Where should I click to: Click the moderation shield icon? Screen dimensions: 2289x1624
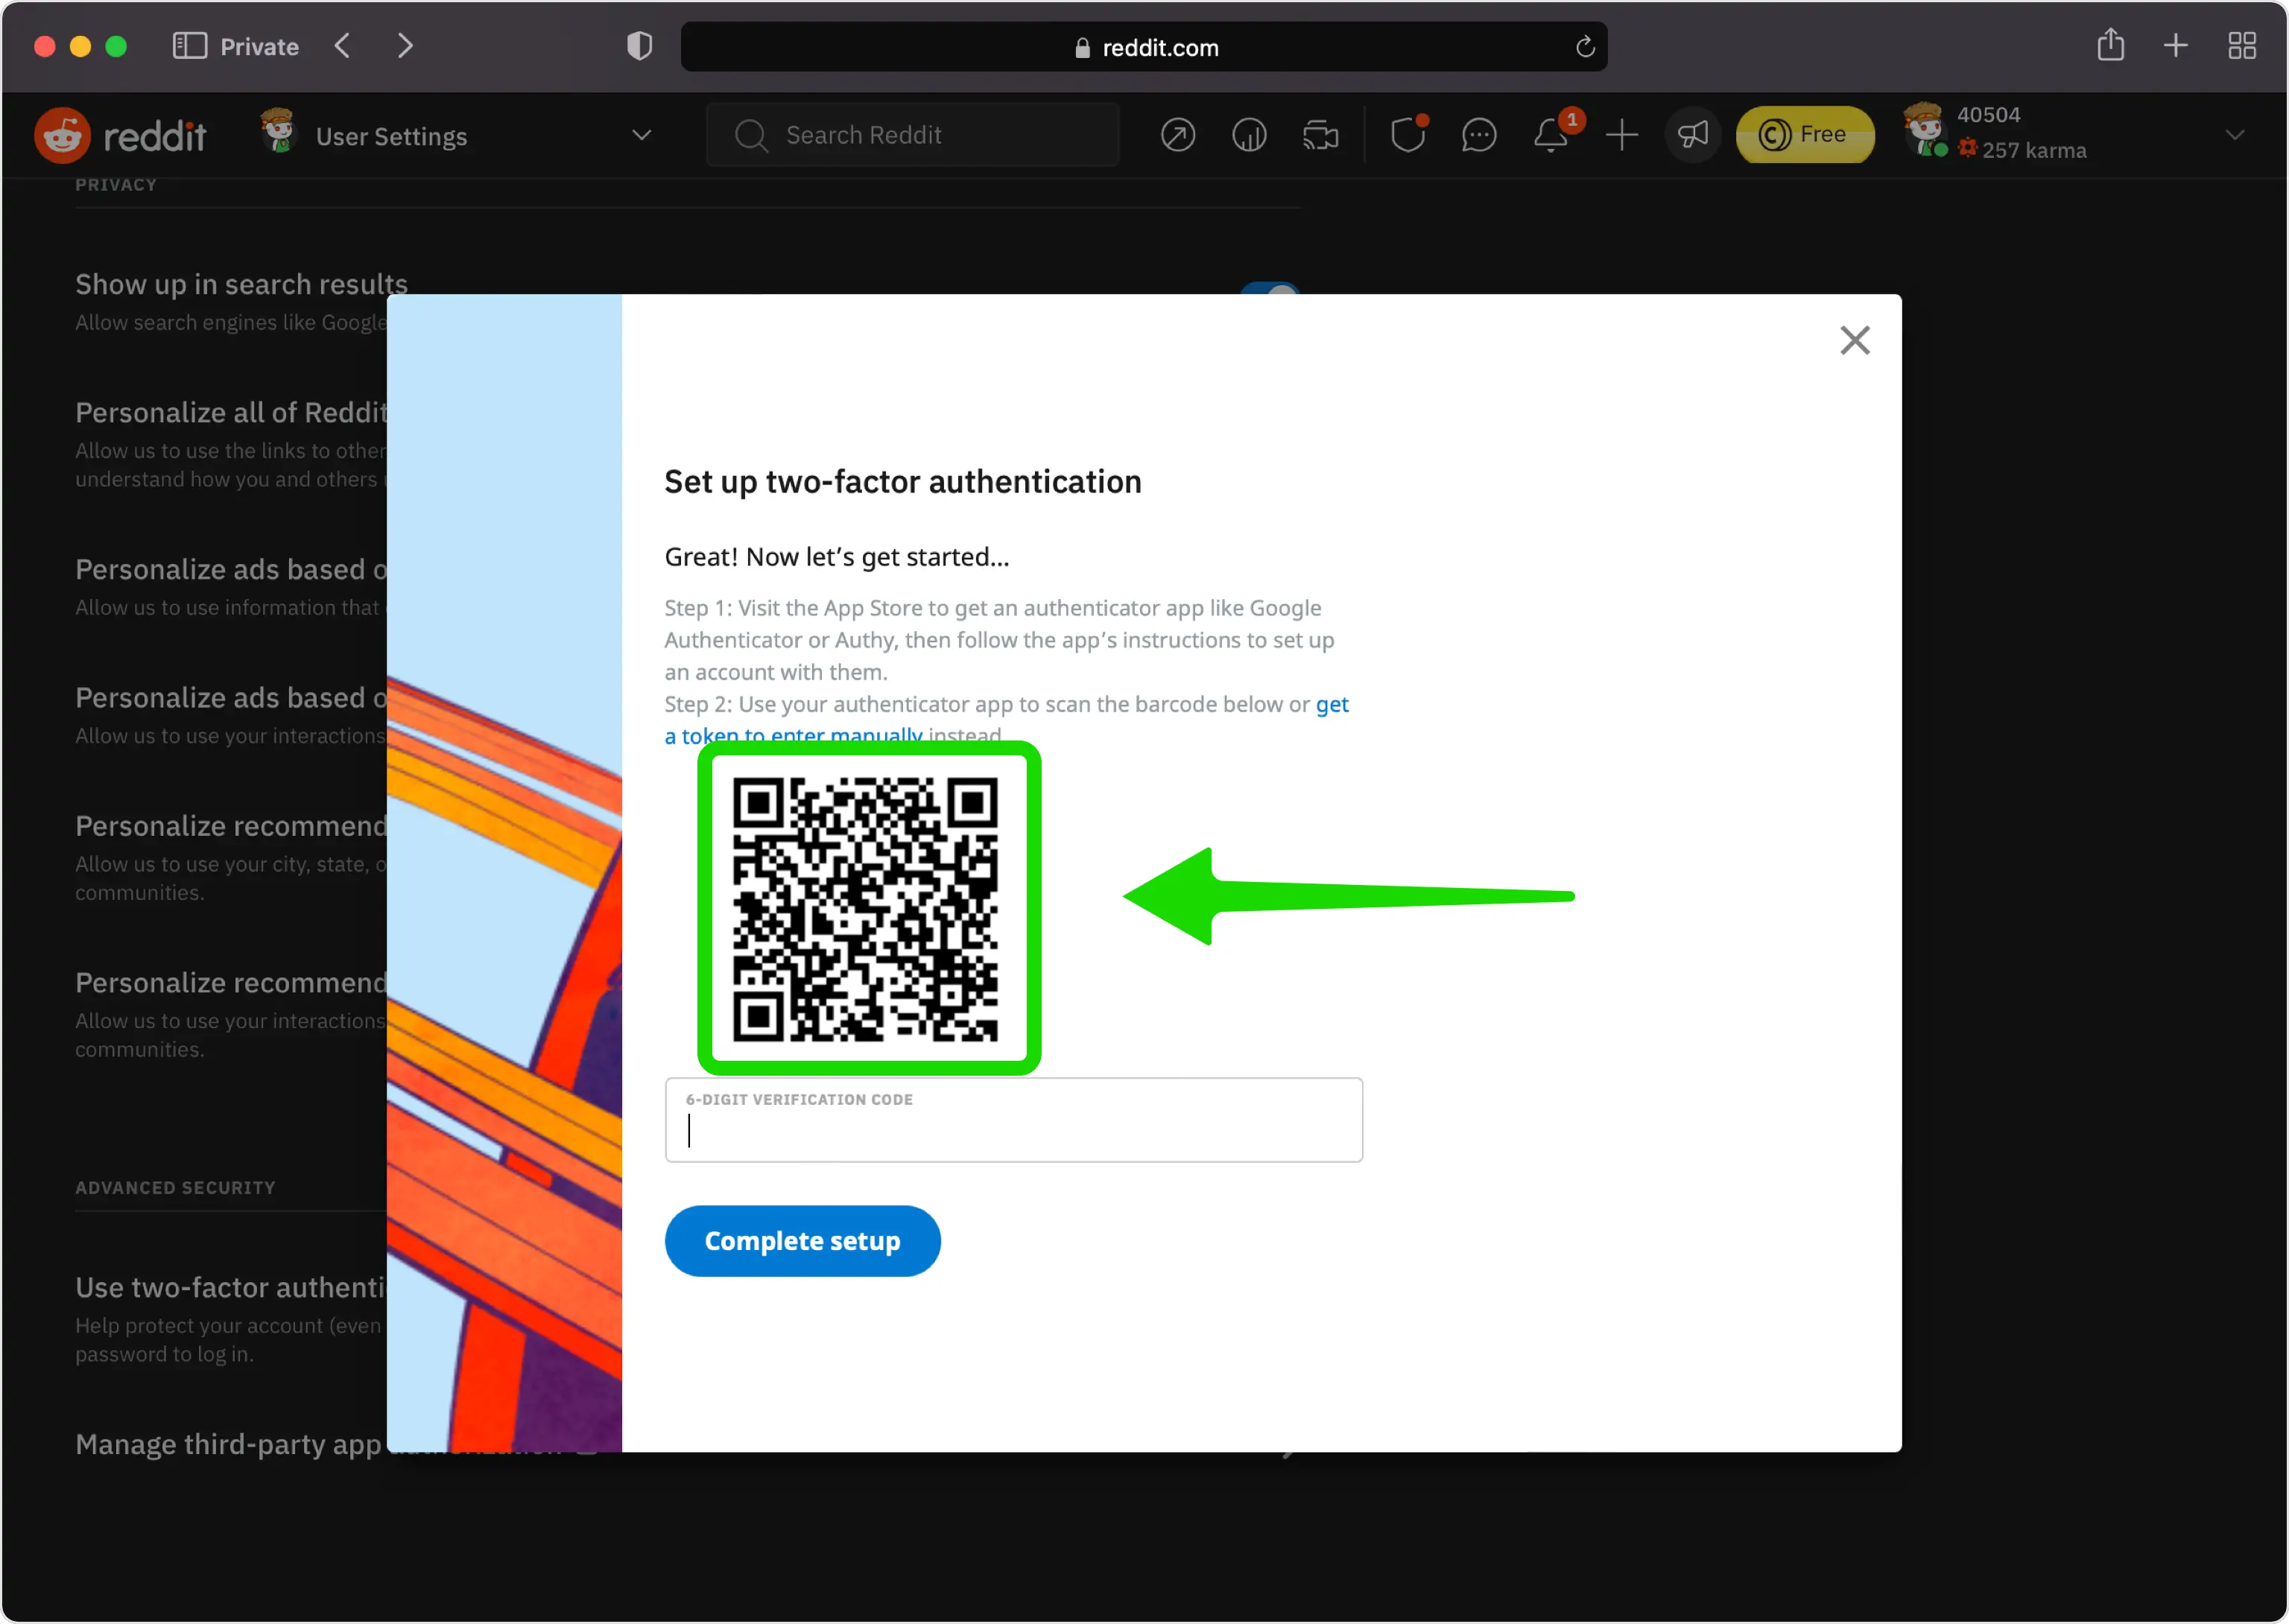pos(1408,134)
